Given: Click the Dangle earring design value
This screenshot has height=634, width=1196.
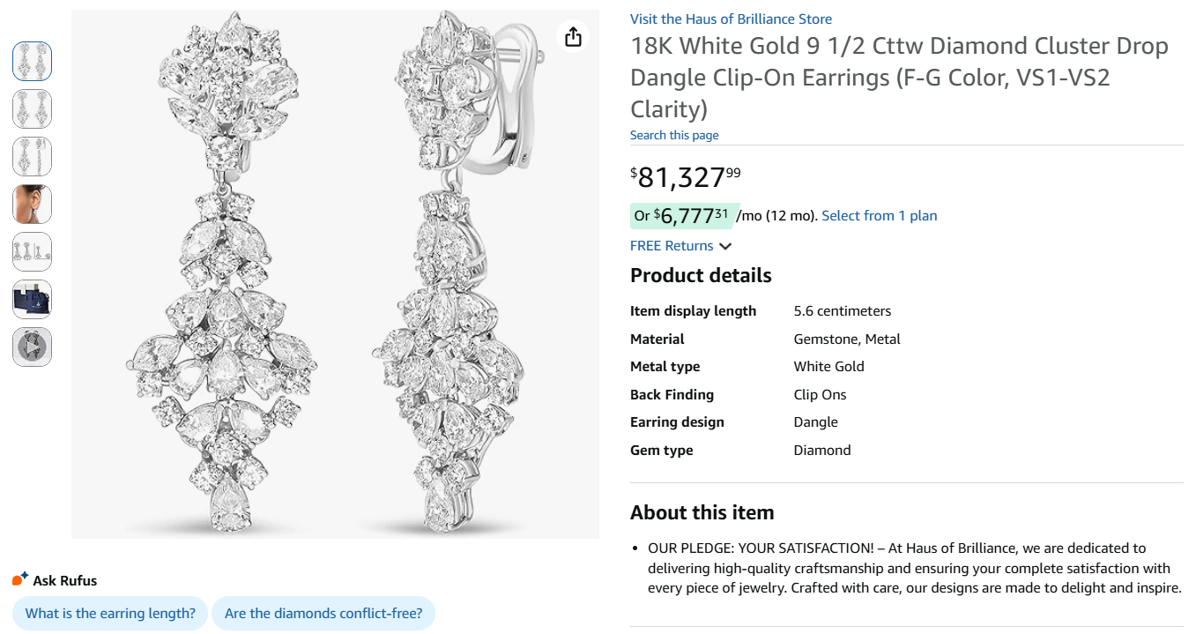Looking at the screenshot, I should (x=815, y=421).
